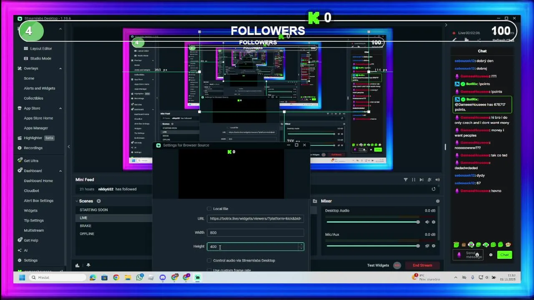534x300 pixels.
Task: Add a new scene with the plus icon
Action: coord(99,201)
